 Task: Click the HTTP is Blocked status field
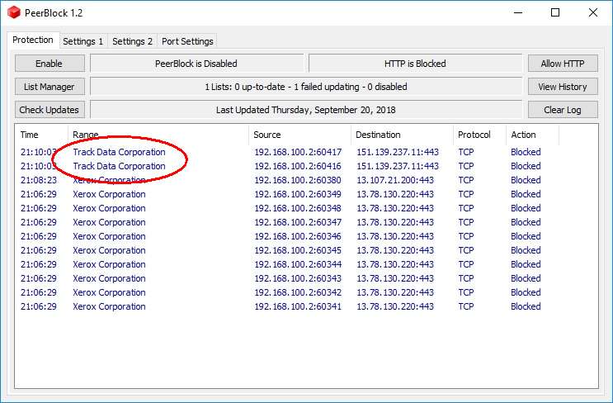[415, 64]
